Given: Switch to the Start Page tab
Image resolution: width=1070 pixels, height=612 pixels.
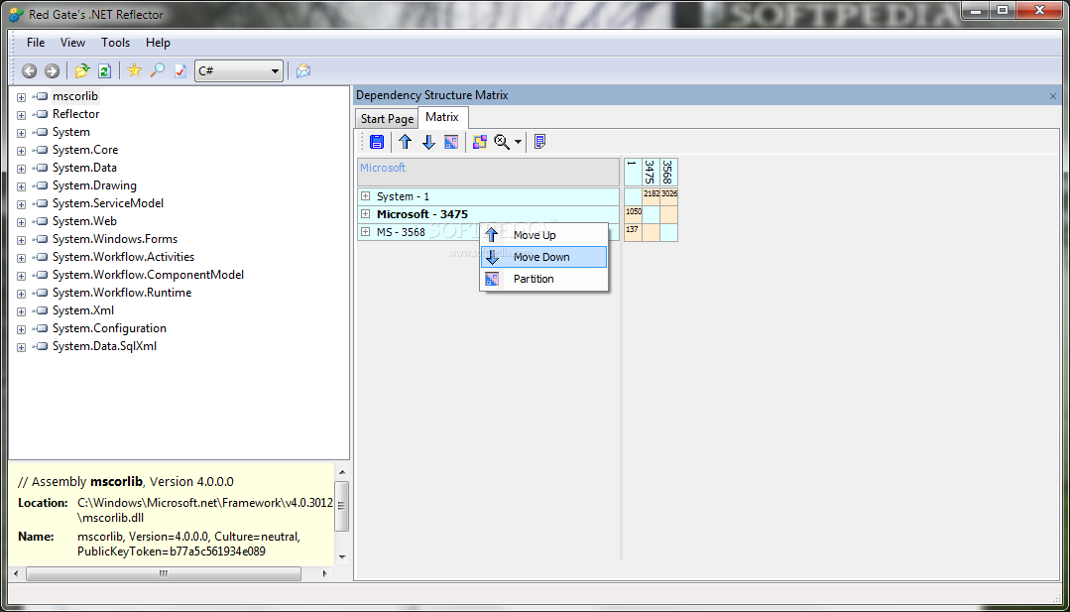Looking at the screenshot, I should click(x=387, y=119).
